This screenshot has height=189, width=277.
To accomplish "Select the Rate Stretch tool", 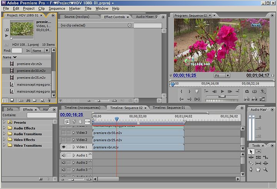I will tap(265, 157).
